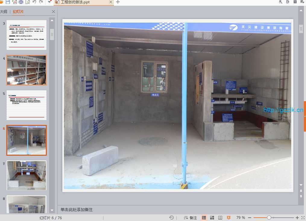Switch to the 大纲 outline tab

[4, 12]
